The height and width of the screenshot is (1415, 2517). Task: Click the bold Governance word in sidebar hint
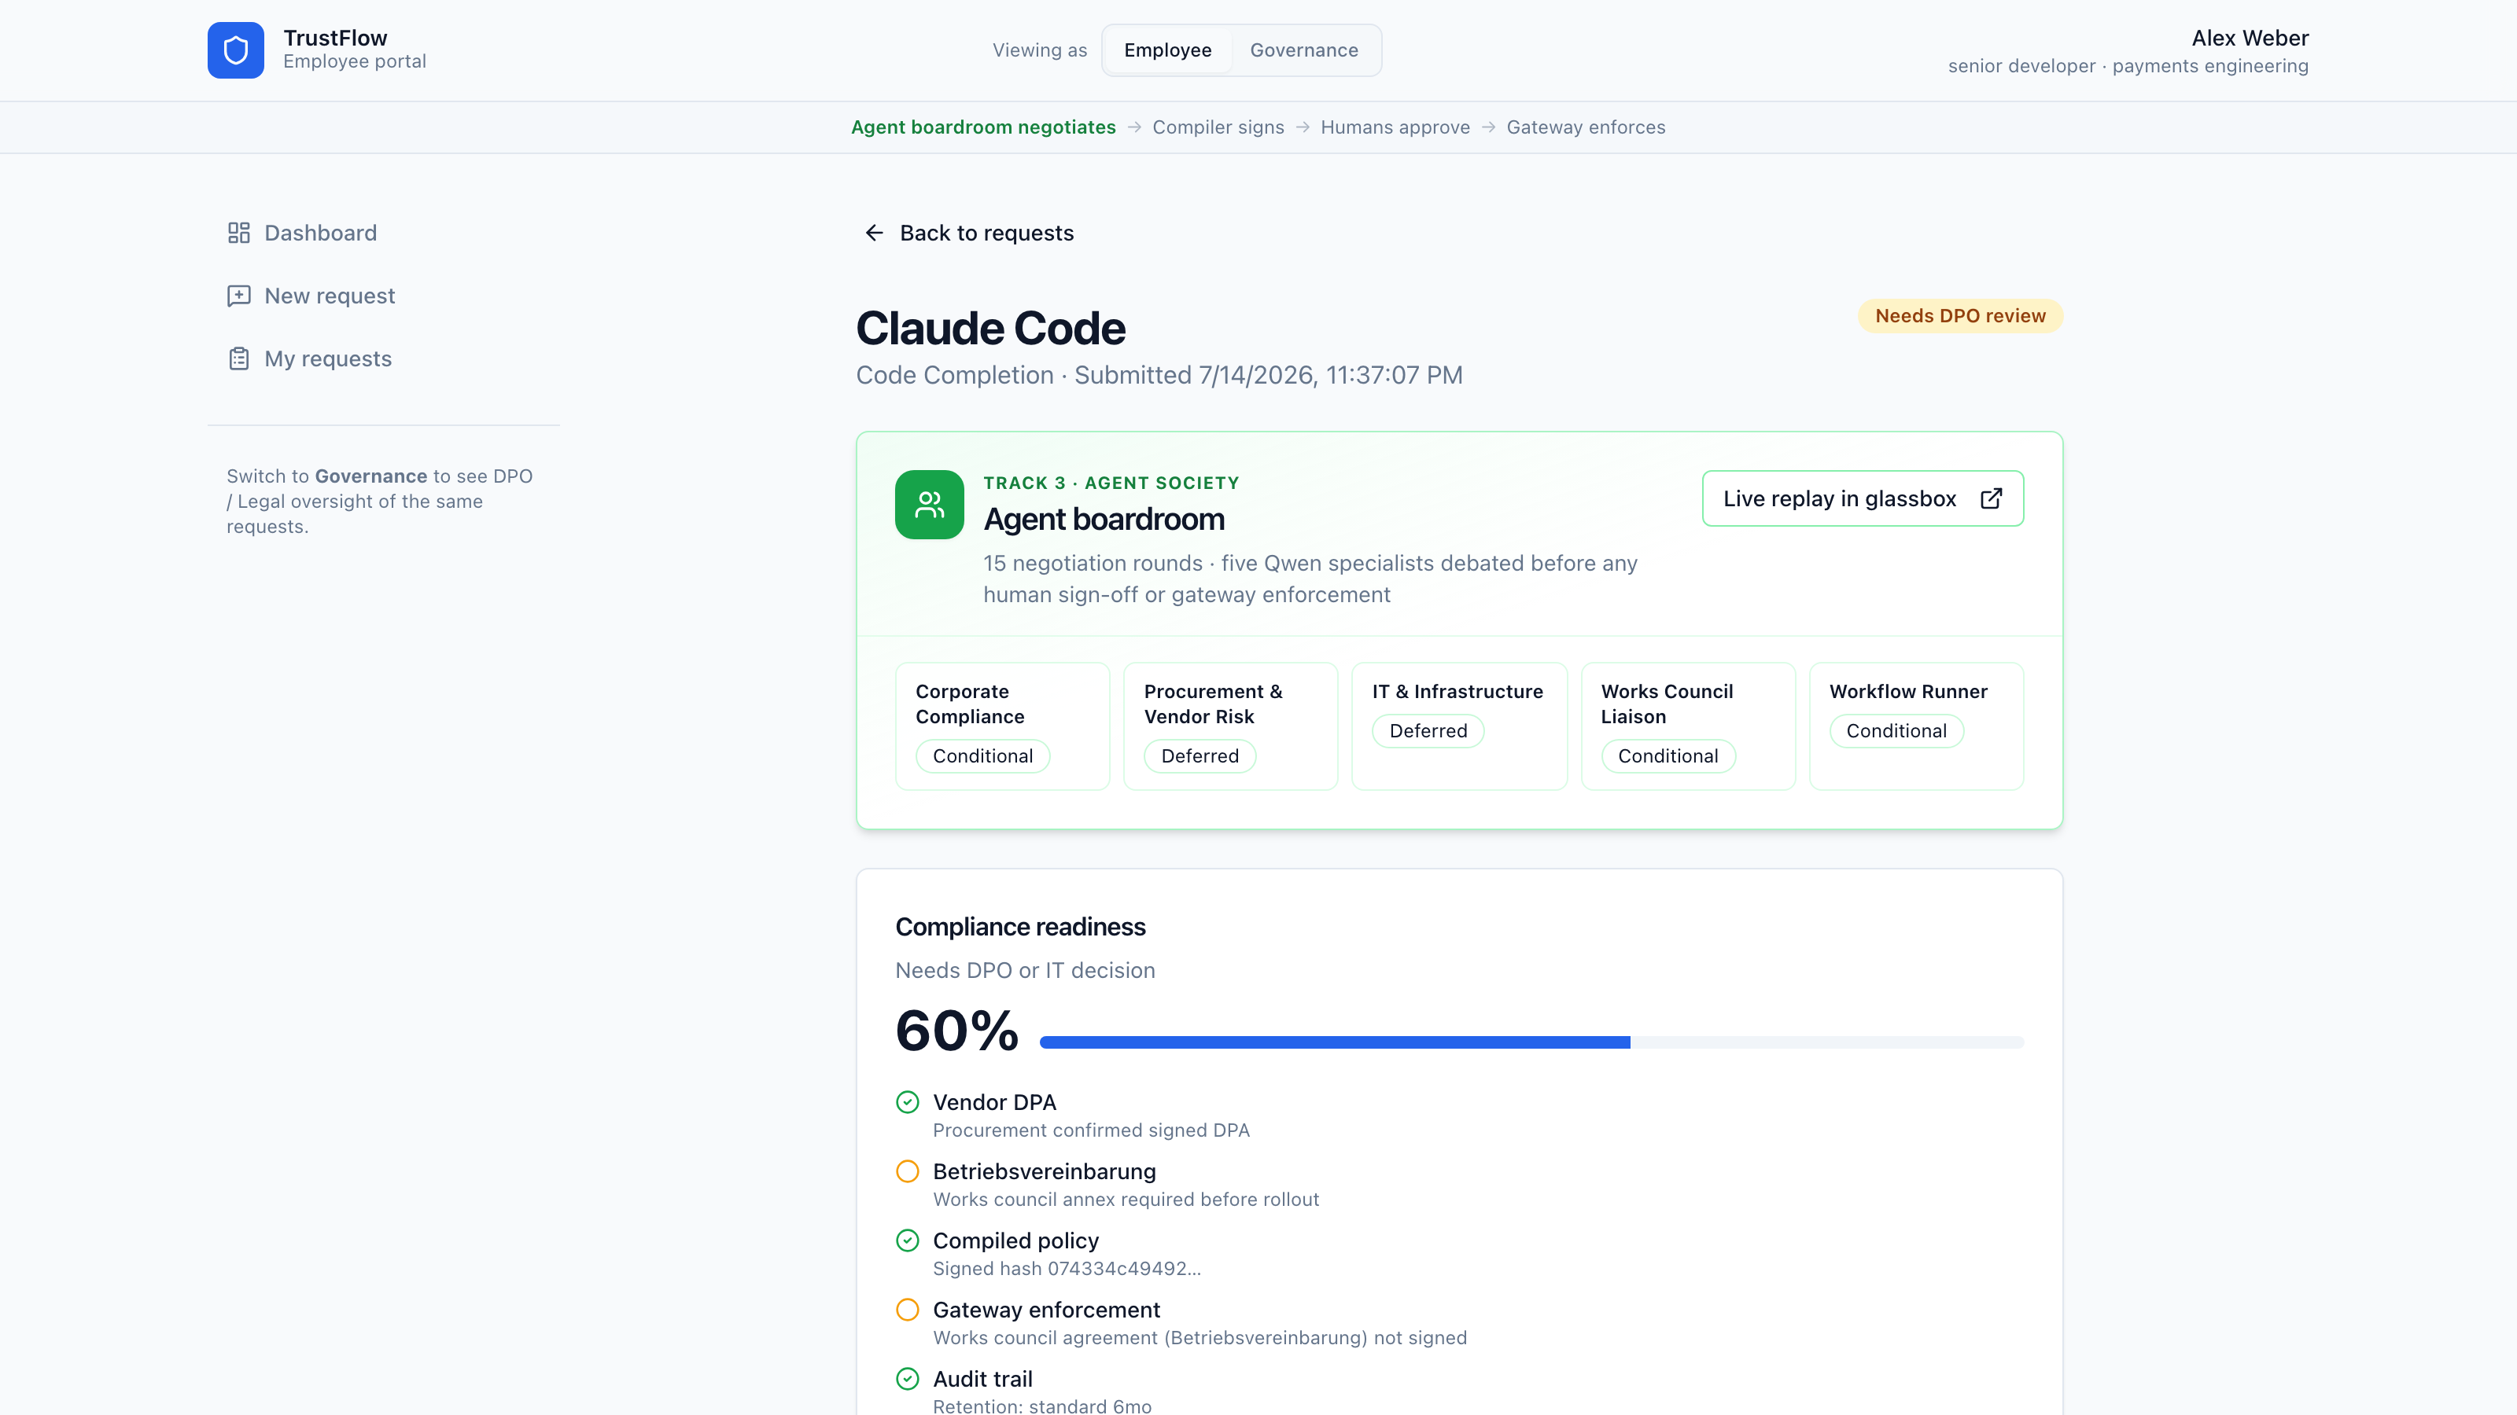tap(371, 476)
